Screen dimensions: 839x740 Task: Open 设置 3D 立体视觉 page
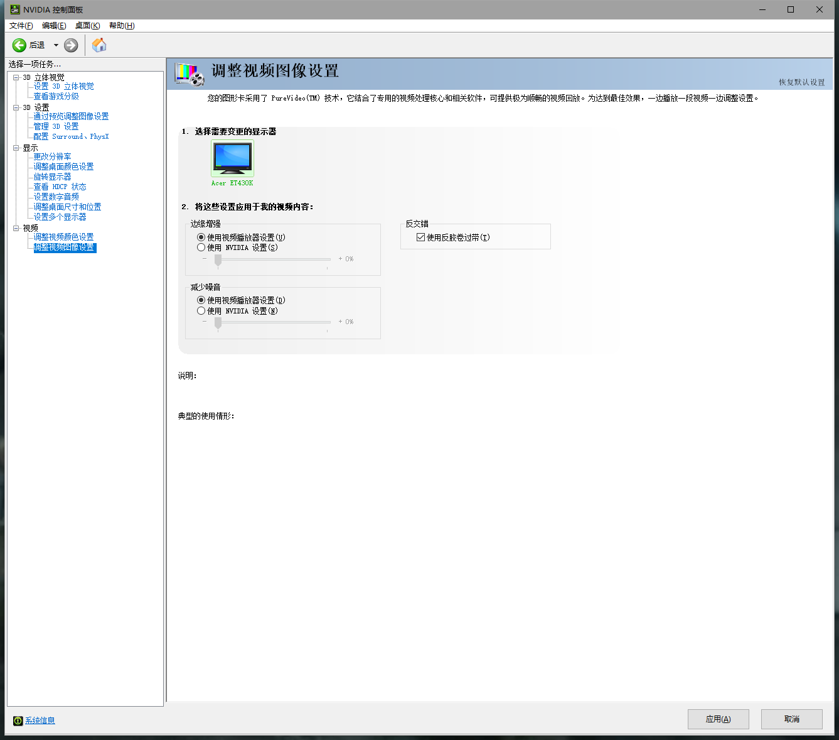coord(64,86)
